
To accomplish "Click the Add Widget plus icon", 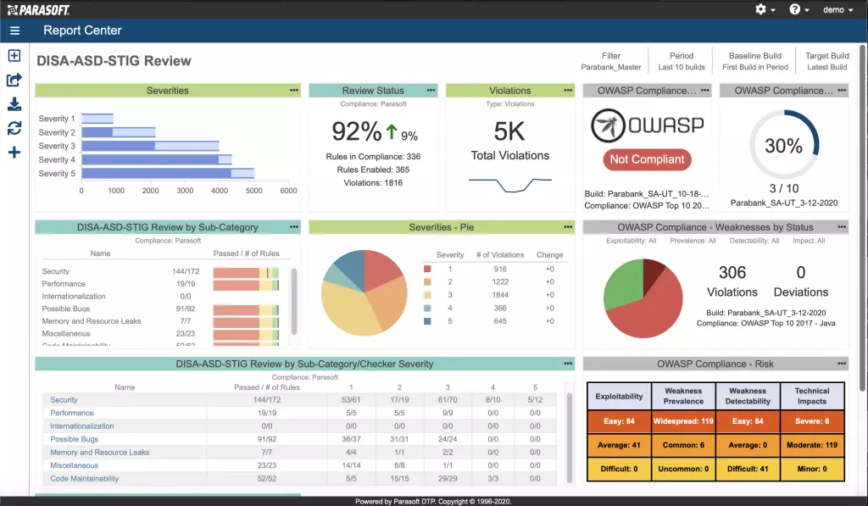I will (x=14, y=153).
